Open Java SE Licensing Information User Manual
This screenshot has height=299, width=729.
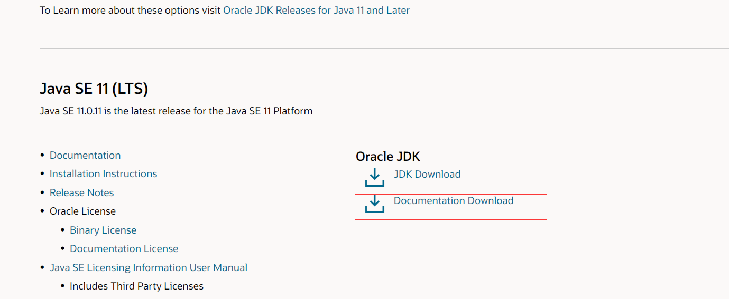coord(148,267)
